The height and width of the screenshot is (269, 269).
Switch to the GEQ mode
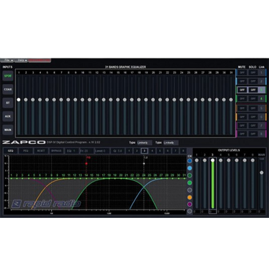(11, 151)
